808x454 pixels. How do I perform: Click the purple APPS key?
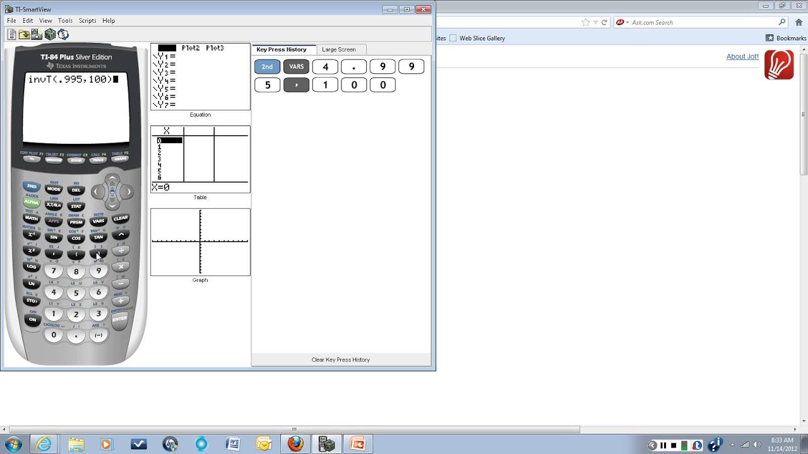(x=54, y=221)
